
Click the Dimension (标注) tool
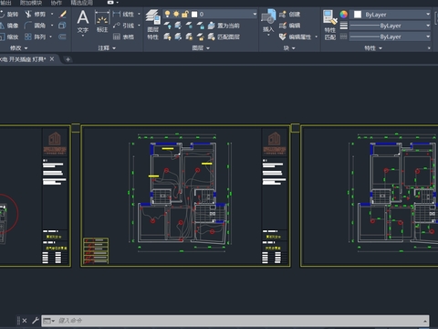(x=102, y=21)
